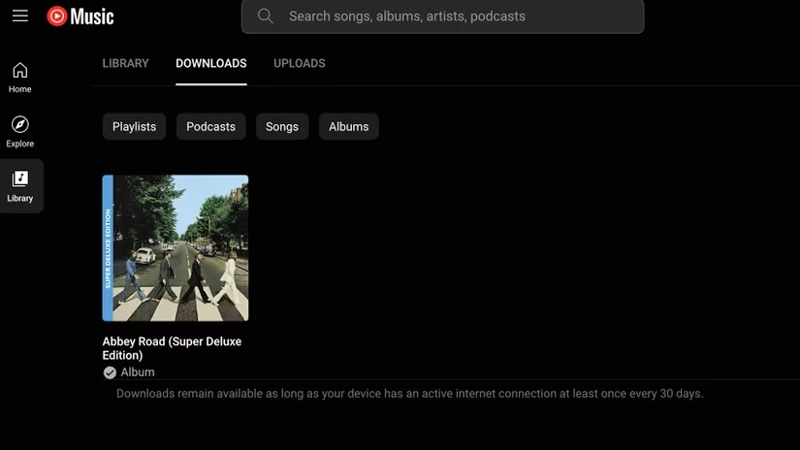Open the Abbey Road (Super Deluxe Edition) title link
Image resolution: width=800 pixels, height=450 pixels.
point(172,347)
